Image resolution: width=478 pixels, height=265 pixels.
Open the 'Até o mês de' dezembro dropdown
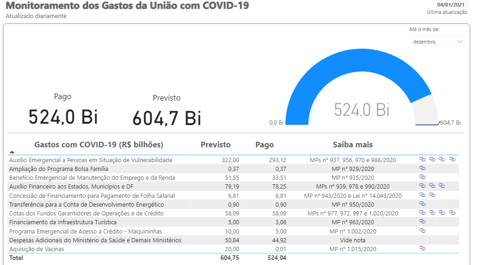438,42
